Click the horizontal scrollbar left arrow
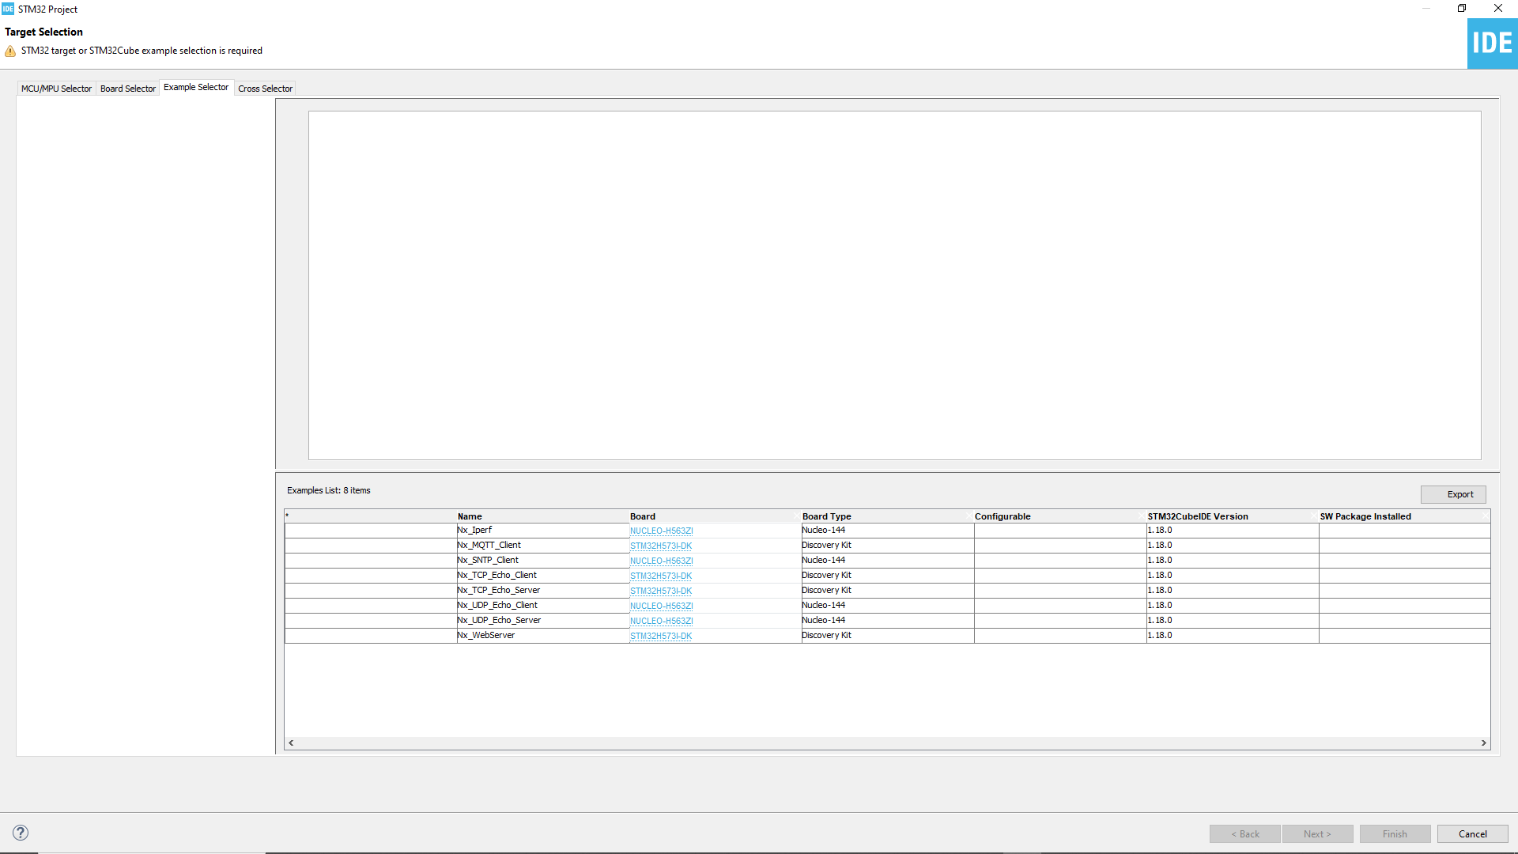The width and height of the screenshot is (1518, 854). click(x=291, y=743)
